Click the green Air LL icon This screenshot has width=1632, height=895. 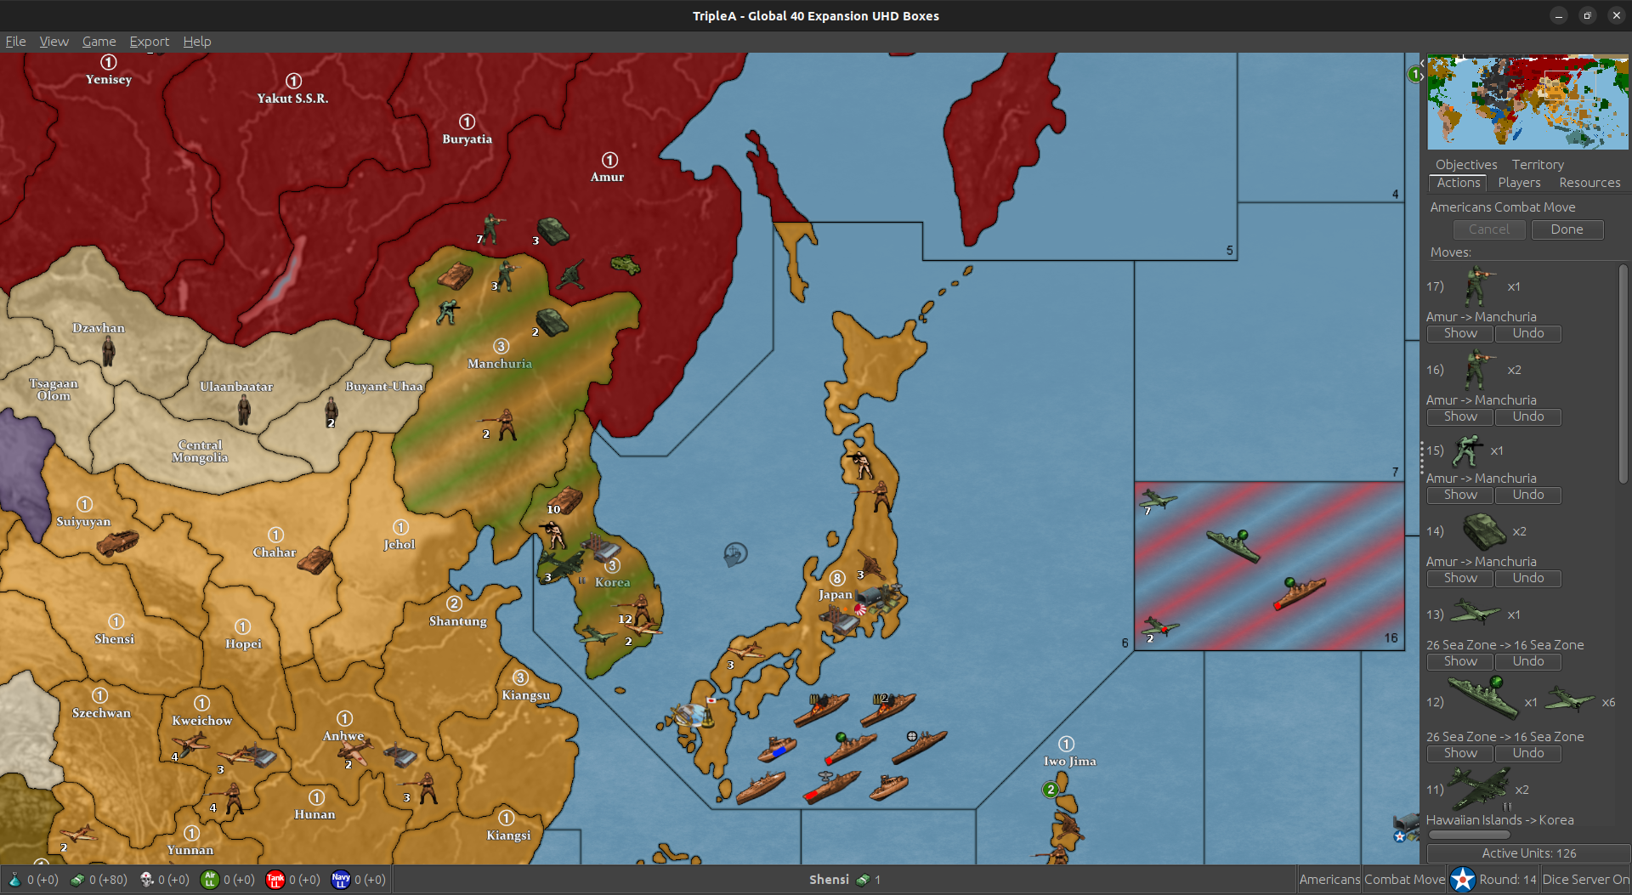click(x=209, y=879)
